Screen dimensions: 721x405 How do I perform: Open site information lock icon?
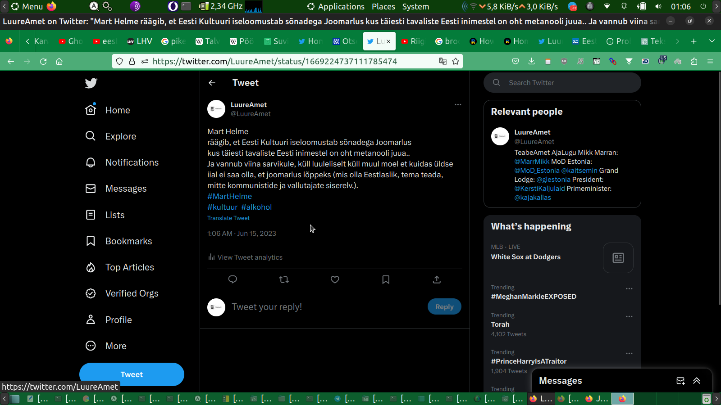[132, 61]
